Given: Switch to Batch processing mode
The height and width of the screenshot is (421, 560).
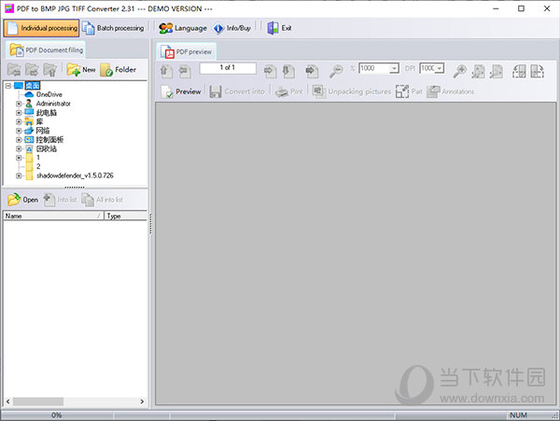Looking at the screenshot, I should (113, 28).
